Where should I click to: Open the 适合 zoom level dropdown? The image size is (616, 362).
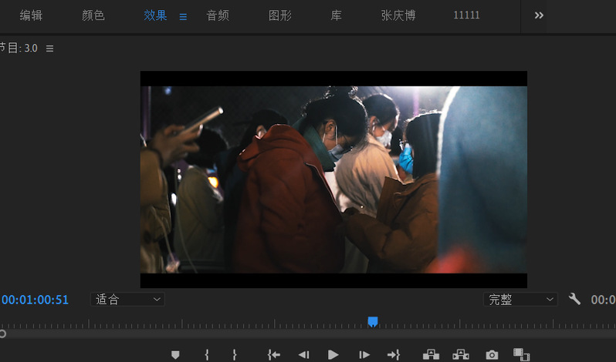127,299
